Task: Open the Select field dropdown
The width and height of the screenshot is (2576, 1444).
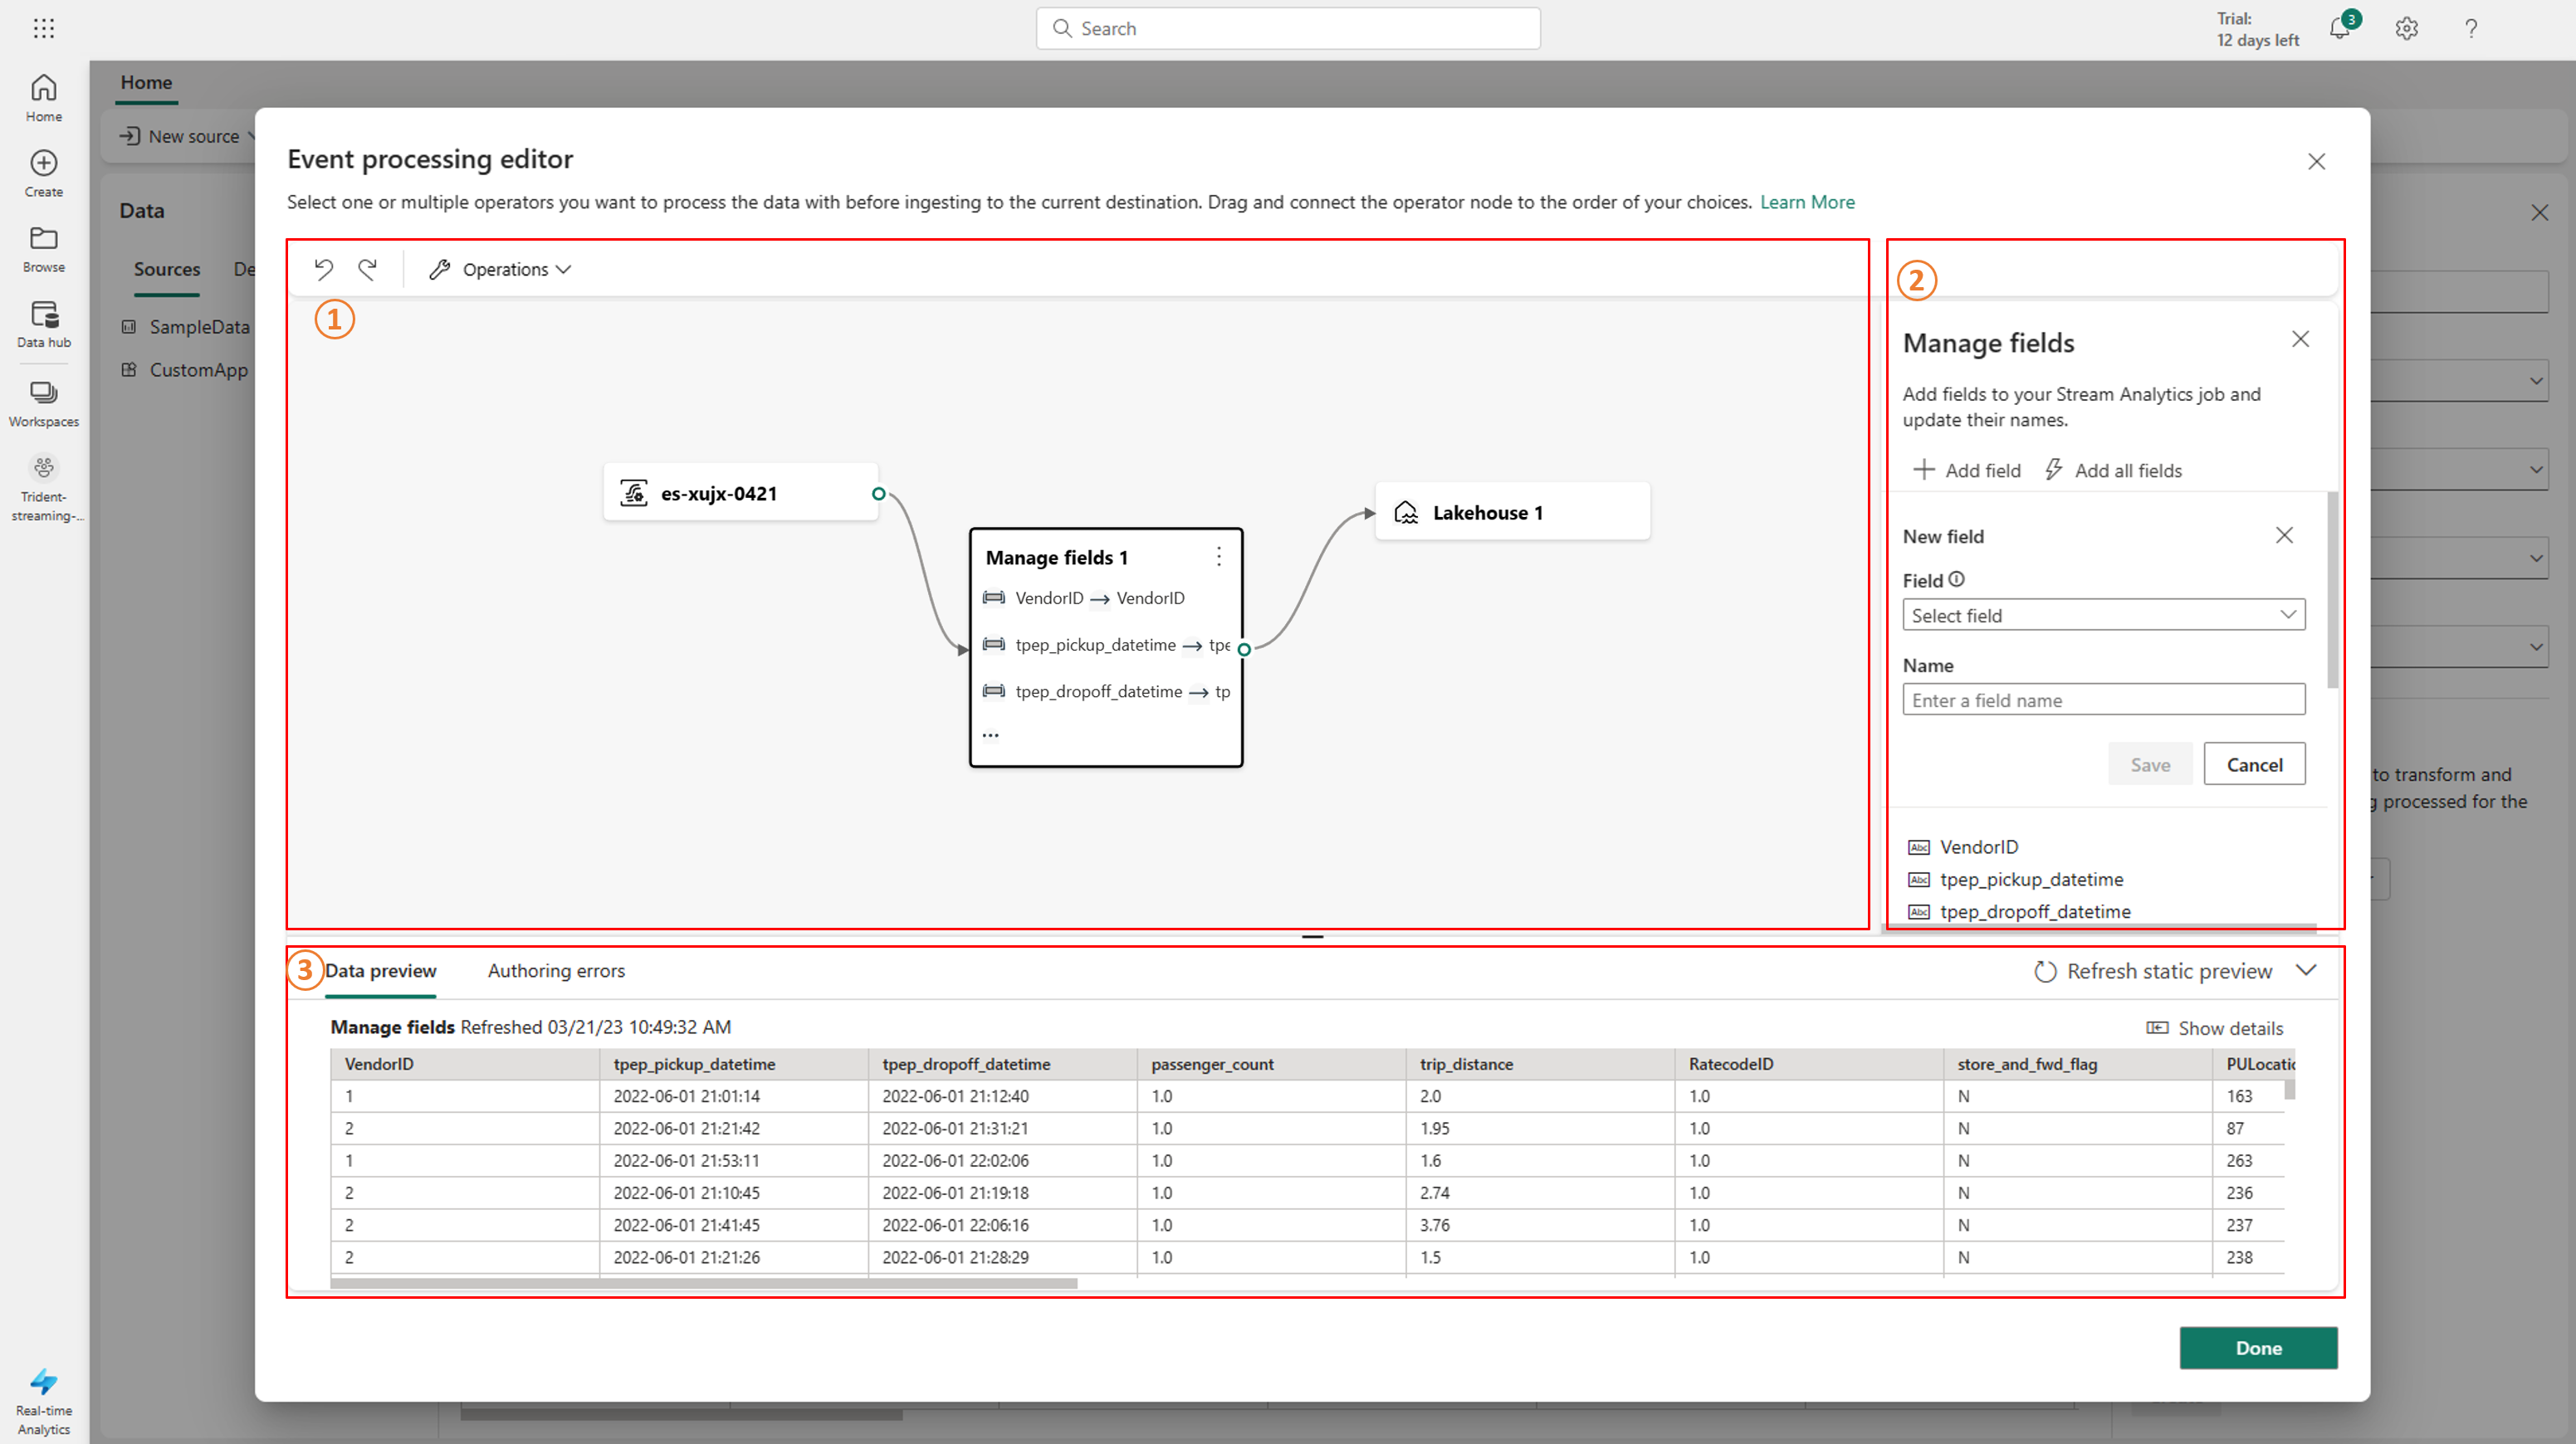Action: (2103, 615)
